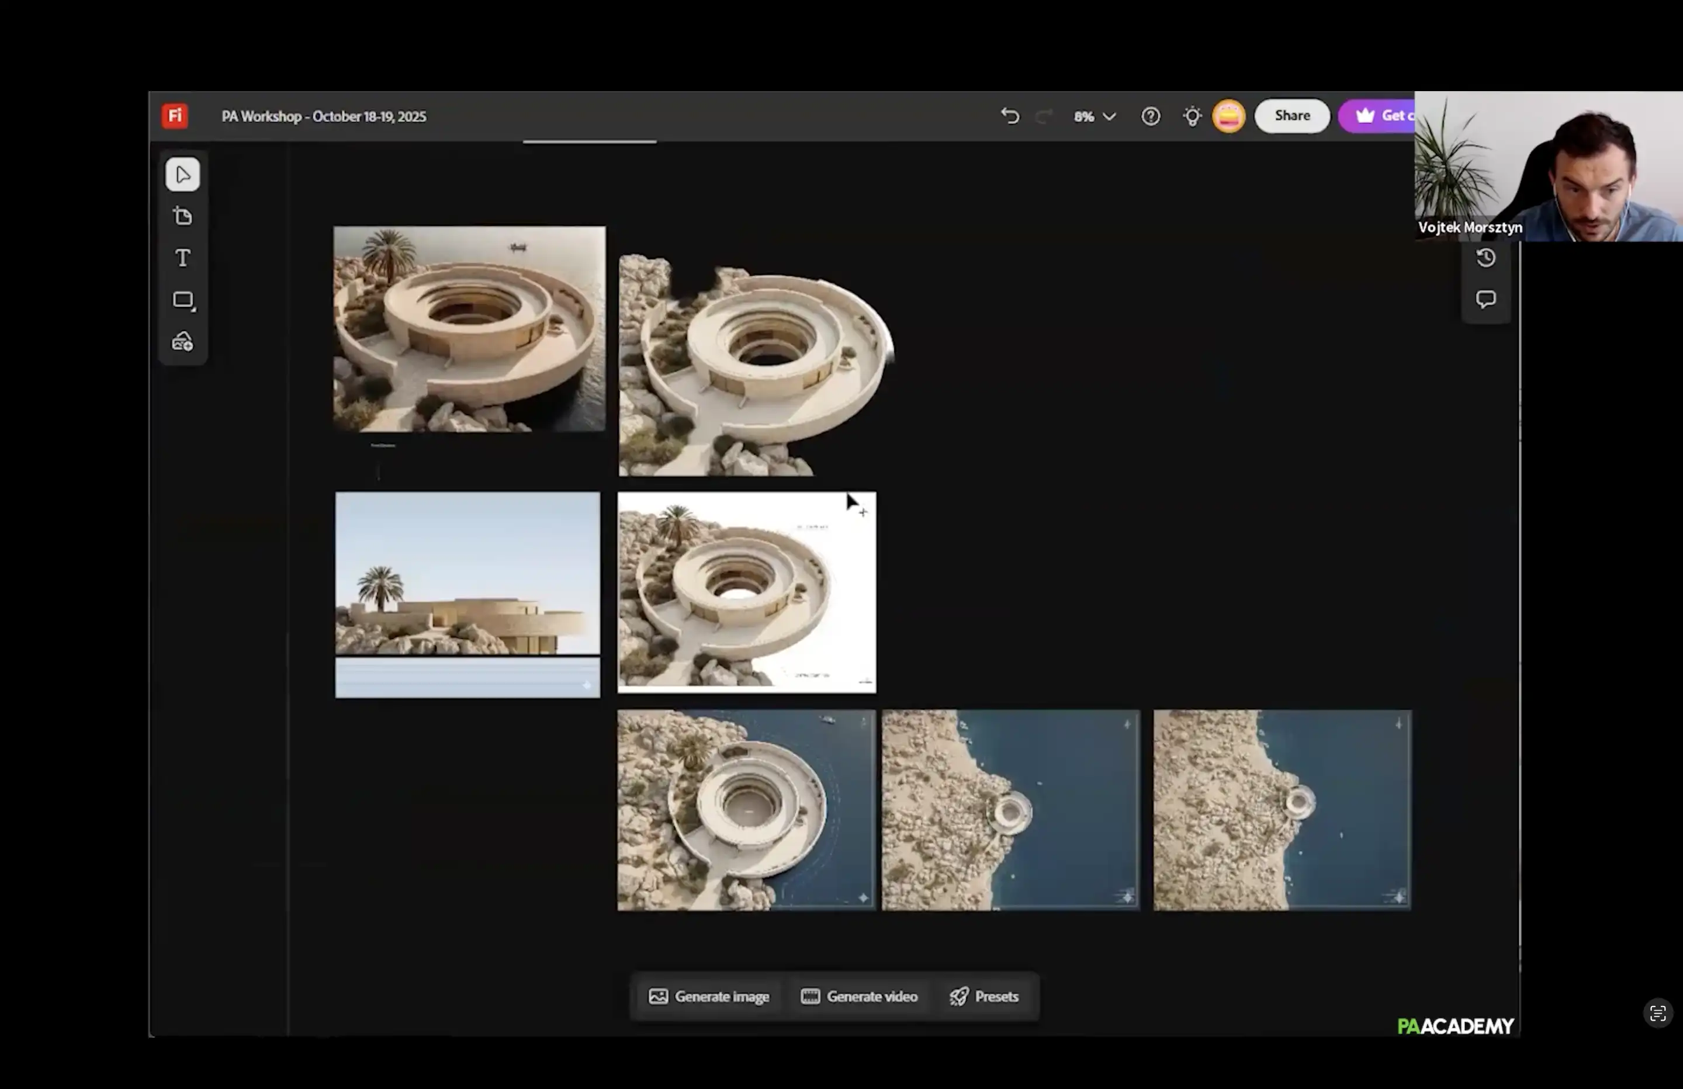Select the Text tool
1683x1089 pixels.
tap(182, 258)
